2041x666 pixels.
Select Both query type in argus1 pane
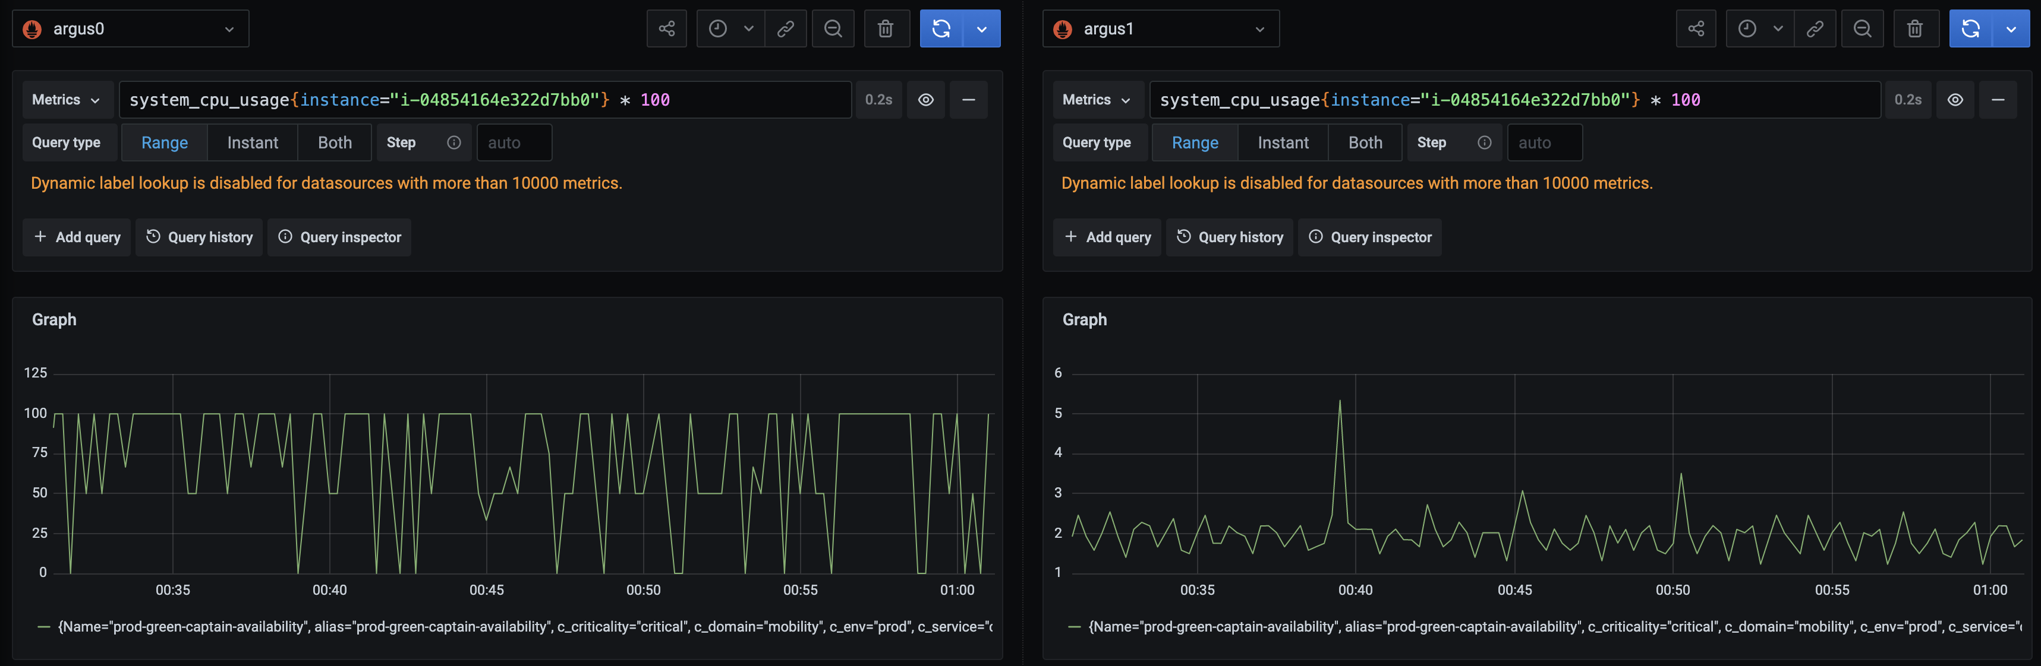(x=1365, y=143)
